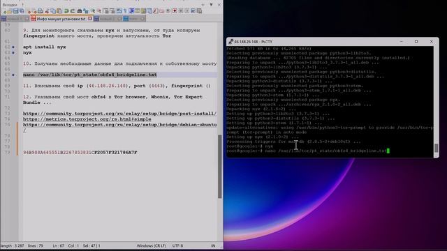The width and height of the screenshot is (447, 251).
Task: Click the Save All toolbar icon
Action: 22,11
